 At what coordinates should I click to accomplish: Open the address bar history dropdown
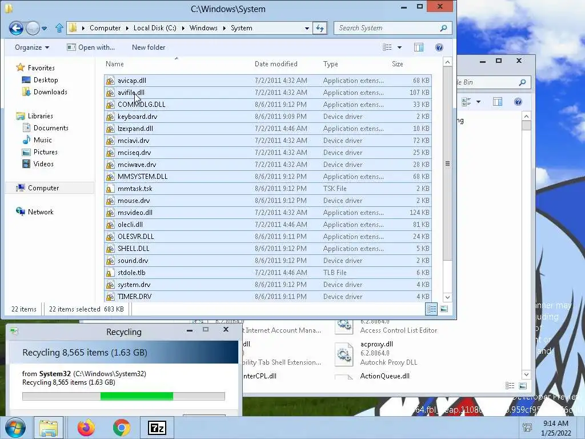point(307,29)
